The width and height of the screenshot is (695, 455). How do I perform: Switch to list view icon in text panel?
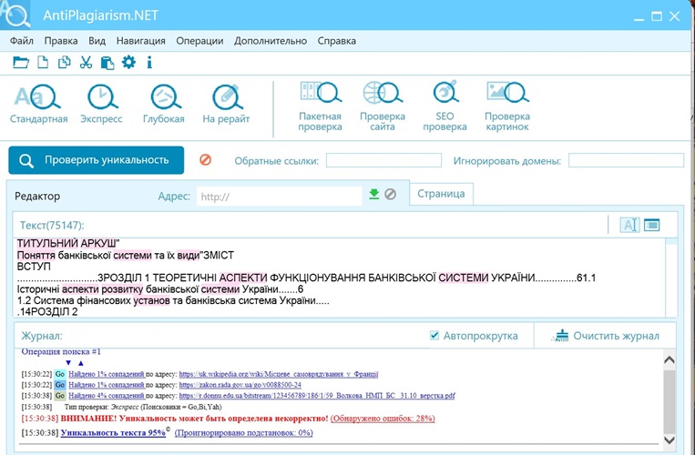(651, 225)
